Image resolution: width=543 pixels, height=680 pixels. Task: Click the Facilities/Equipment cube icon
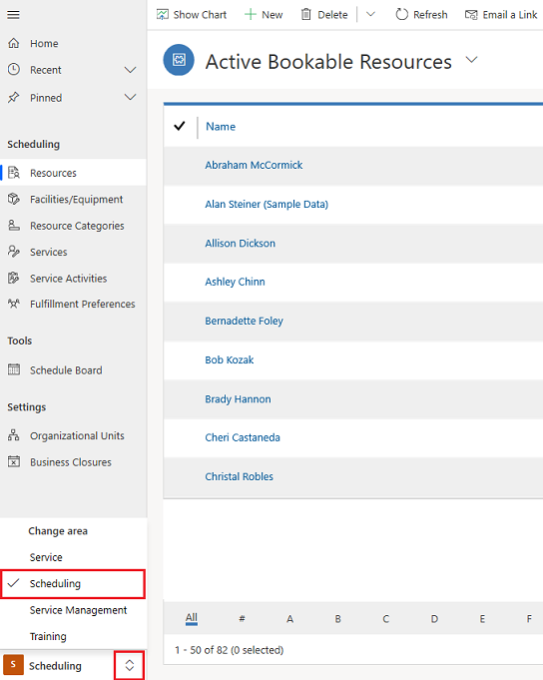pos(14,199)
